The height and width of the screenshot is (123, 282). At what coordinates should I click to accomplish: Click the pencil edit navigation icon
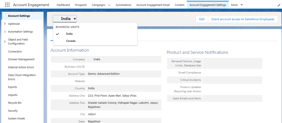click(x=279, y=5)
